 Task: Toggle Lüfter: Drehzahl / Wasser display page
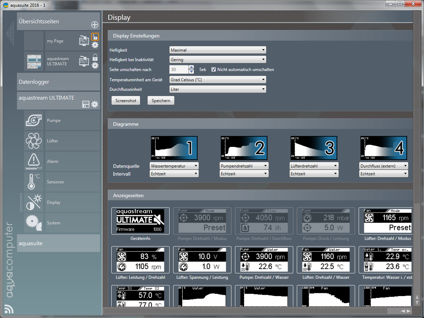point(326,260)
